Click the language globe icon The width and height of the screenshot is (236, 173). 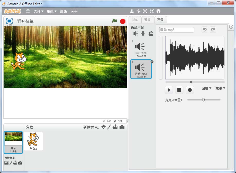pos(28,11)
